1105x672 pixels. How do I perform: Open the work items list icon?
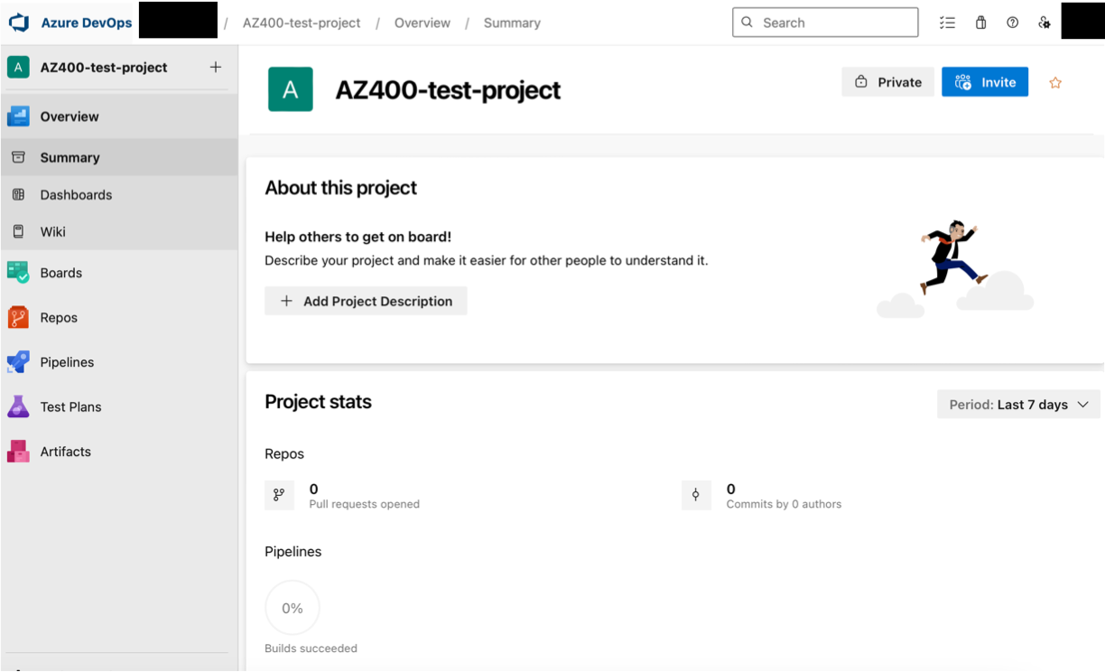(x=947, y=23)
